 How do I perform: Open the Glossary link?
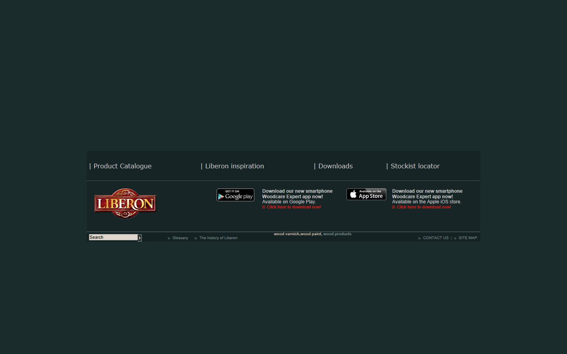coord(180,238)
